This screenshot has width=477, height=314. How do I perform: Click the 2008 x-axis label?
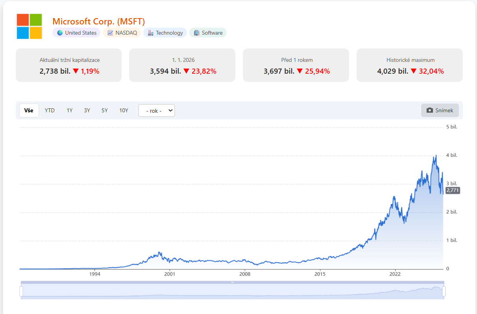(245, 274)
